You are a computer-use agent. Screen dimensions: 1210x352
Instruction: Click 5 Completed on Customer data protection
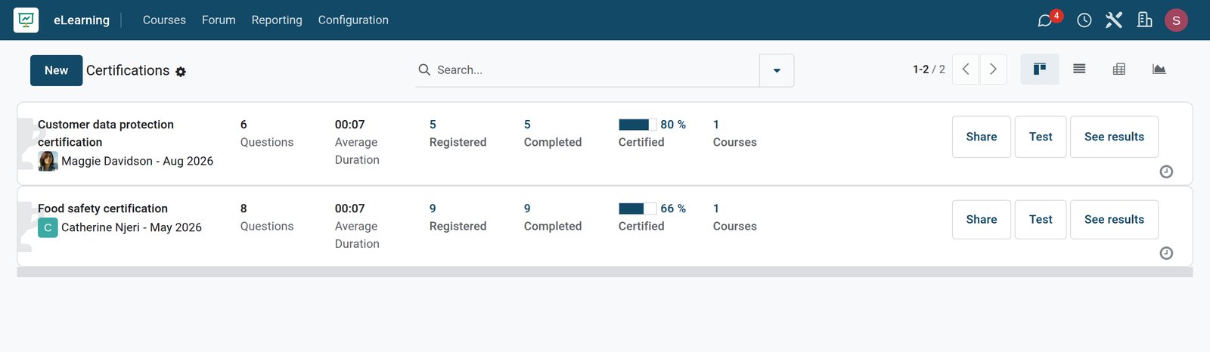point(553,134)
